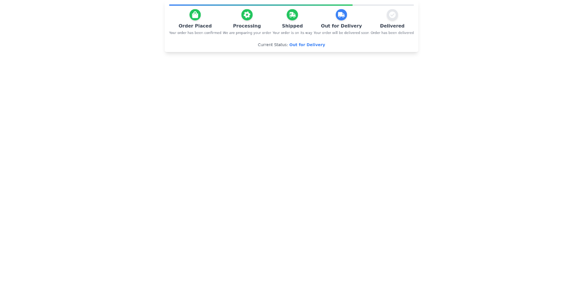Image resolution: width=583 pixels, height=306 pixels.
Task: Click the We are preparing your order text
Action: coord(247,33)
